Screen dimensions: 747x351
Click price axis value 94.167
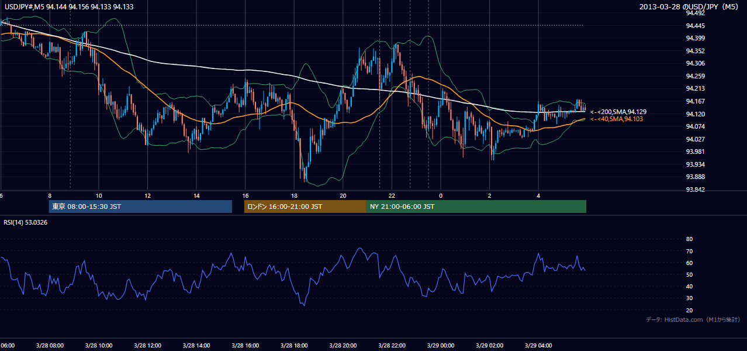[x=695, y=101]
